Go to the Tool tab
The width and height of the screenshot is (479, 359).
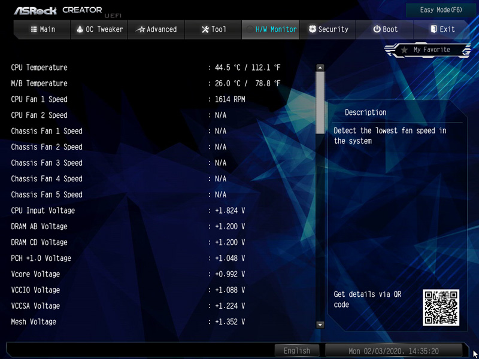(x=213, y=29)
